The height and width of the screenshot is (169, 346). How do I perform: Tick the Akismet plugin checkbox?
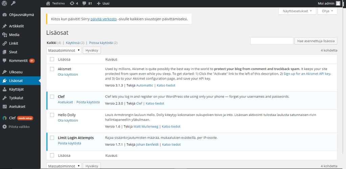coord(52,69)
